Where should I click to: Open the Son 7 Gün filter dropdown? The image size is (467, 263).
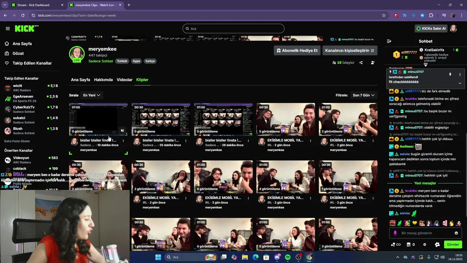[x=363, y=95]
